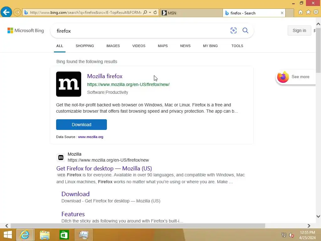
Task: Open the Windows Start button
Action: click(x=8, y=235)
